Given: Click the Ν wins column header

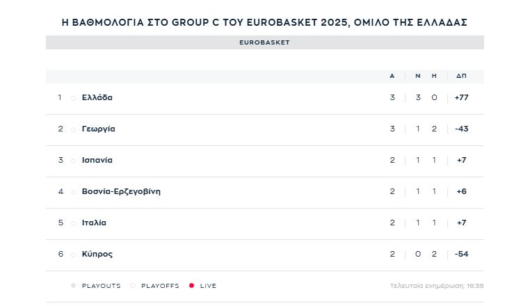Looking at the screenshot, I should click(x=418, y=76).
